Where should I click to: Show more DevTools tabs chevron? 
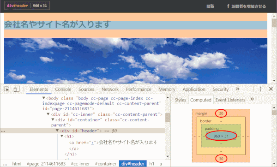point(237,89)
